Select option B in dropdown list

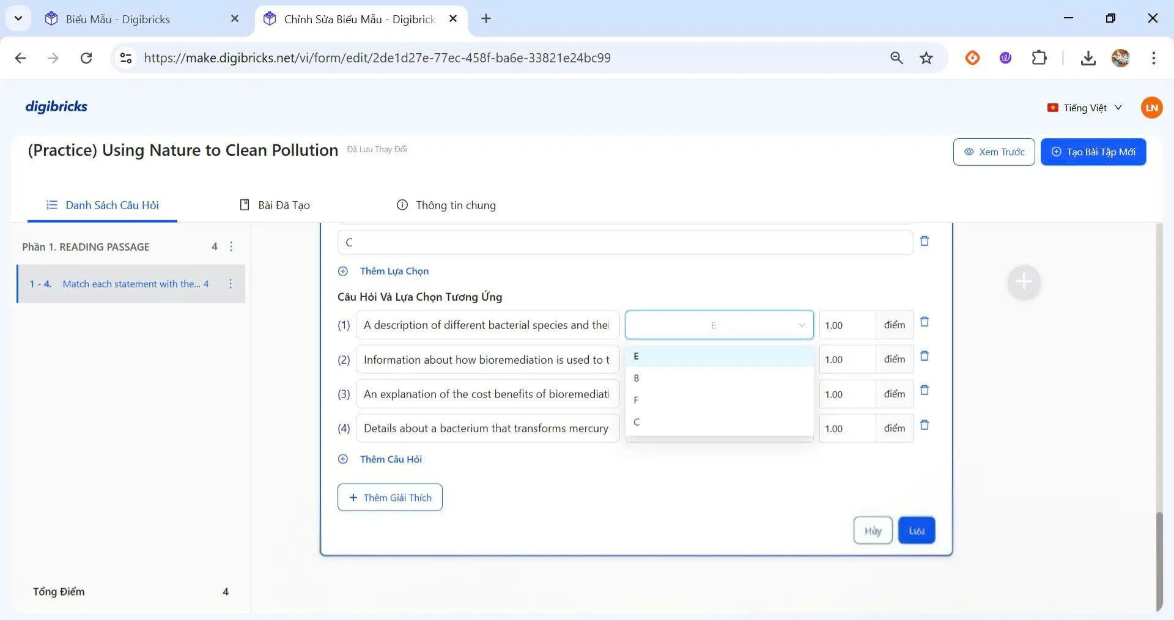718,378
